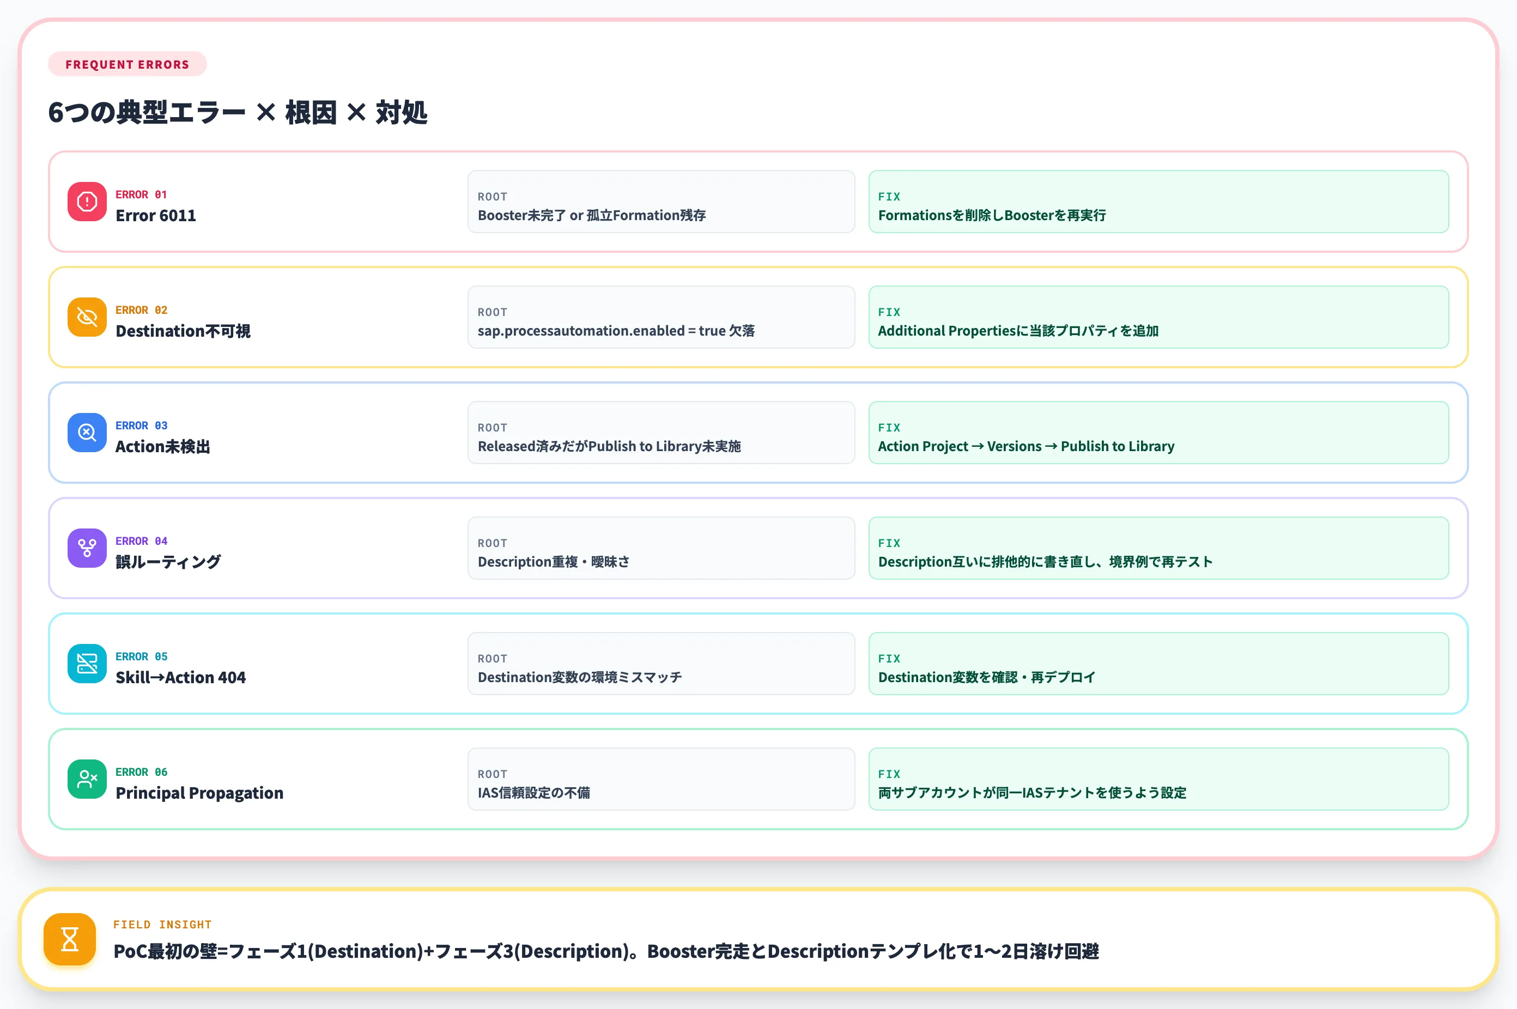Click the ERROR 04 label
The image size is (1517, 1009).
(142, 541)
